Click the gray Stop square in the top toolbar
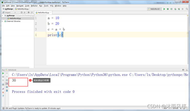This screenshot has width=190, height=111. coord(183,9)
